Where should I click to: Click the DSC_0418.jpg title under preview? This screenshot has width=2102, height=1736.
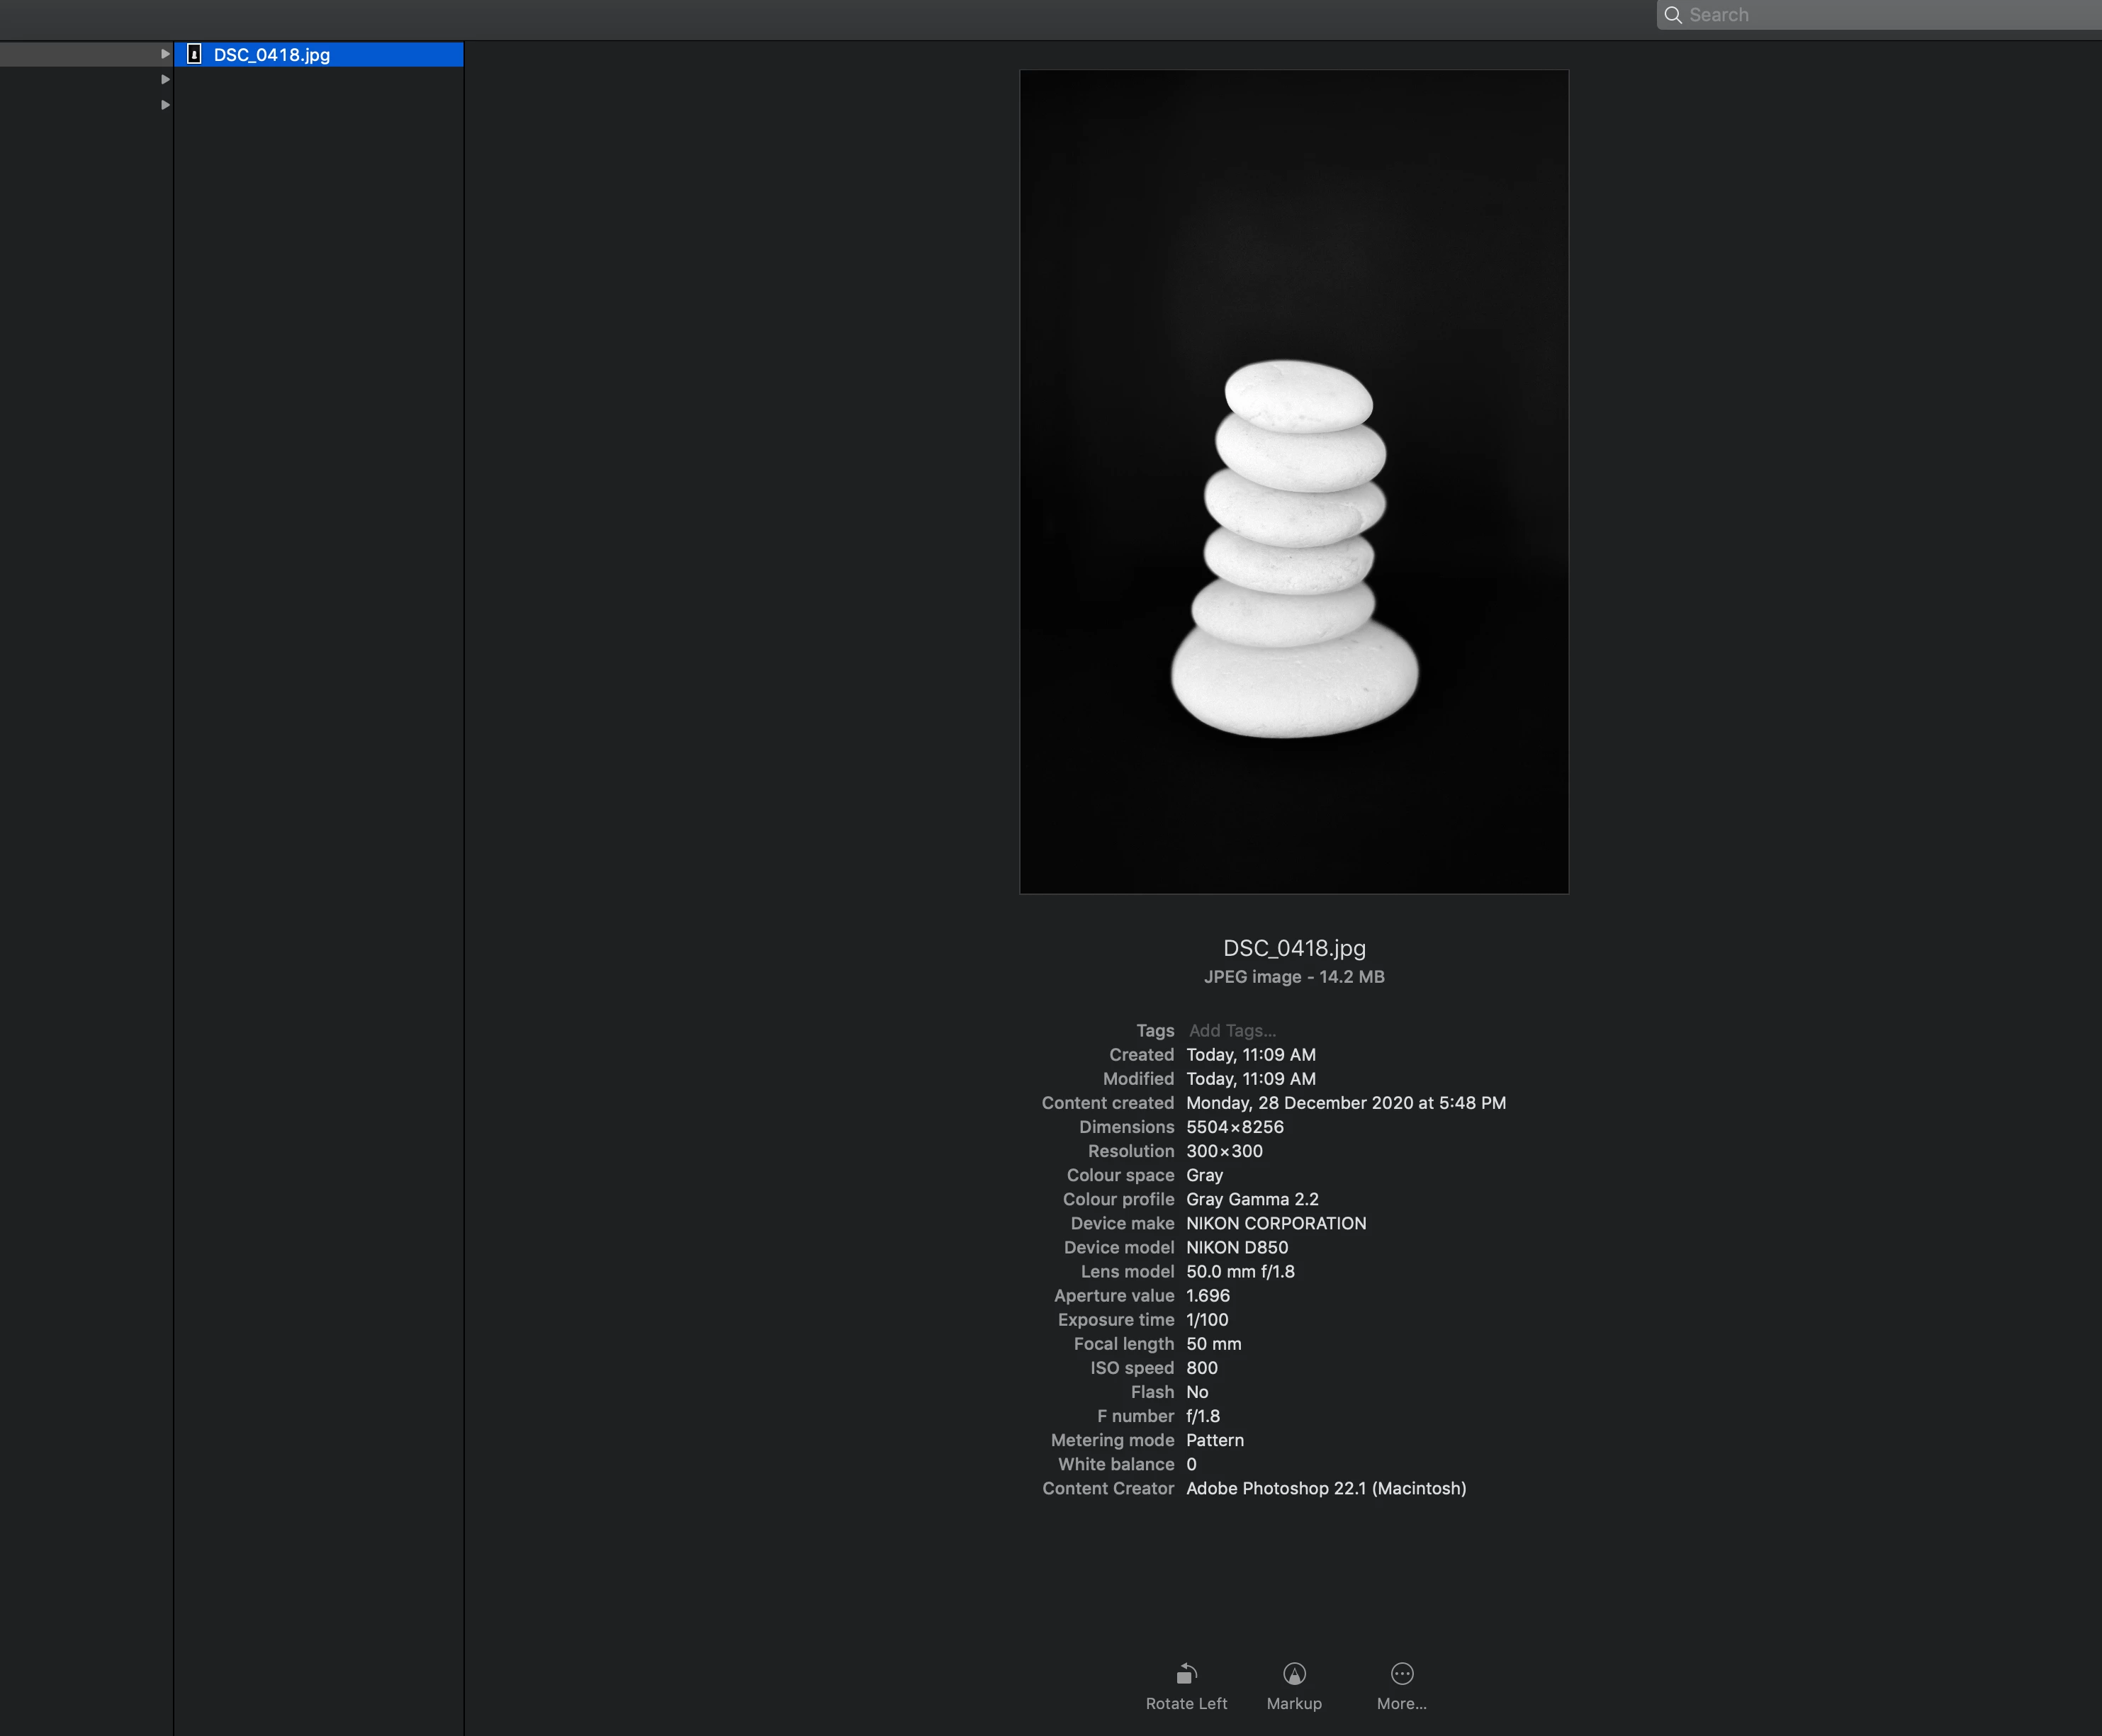(x=1294, y=948)
